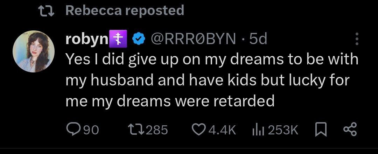Open "Rebecca reposted" label
Screen dimensions: 378x154
(125, 10)
